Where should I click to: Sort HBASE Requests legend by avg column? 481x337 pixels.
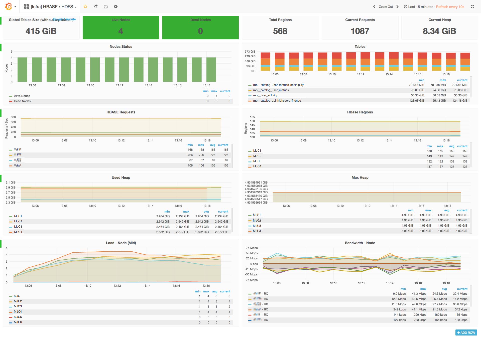click(x=213, y=145)
